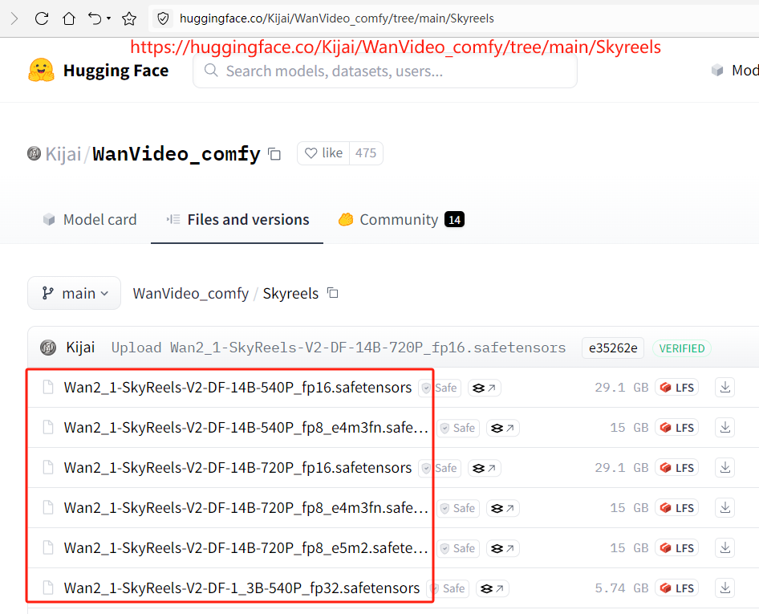Click the LFS badge for 1_3B-540P_fp32 file
Image resolution: width=759 pixels, height=614 pixels.
point(676,588)
